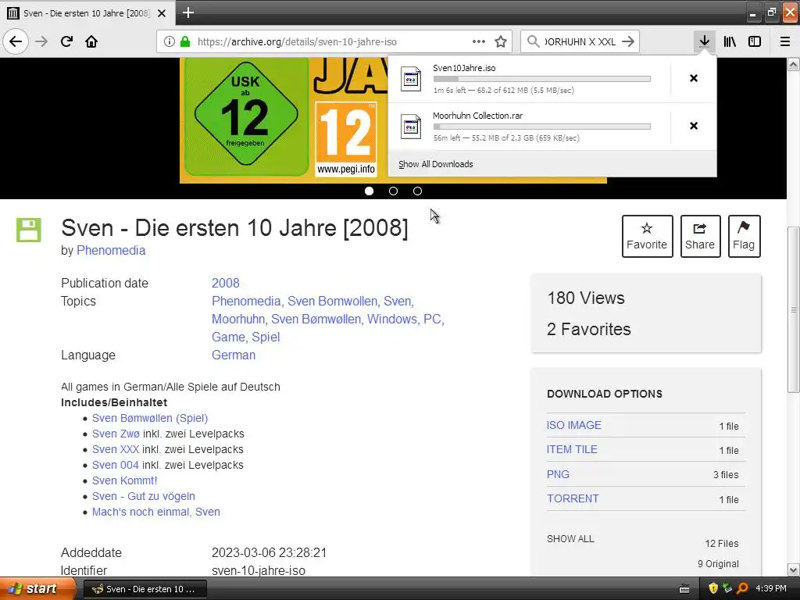Cancel Moorhuhn Collection.rar download
Viewport: 800px width, 600px height.
[694, 126]
